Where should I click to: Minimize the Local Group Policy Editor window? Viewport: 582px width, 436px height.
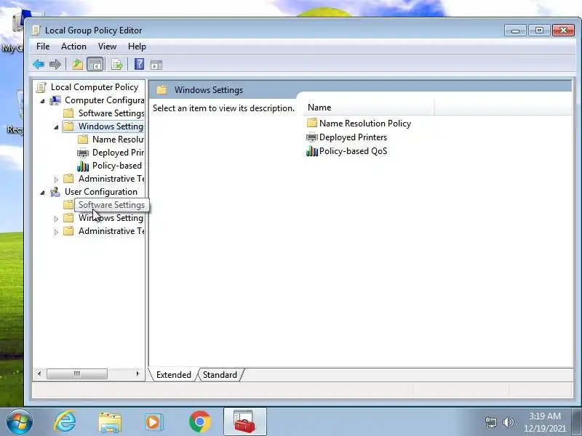pyautogui.click(x=515, y=31)
